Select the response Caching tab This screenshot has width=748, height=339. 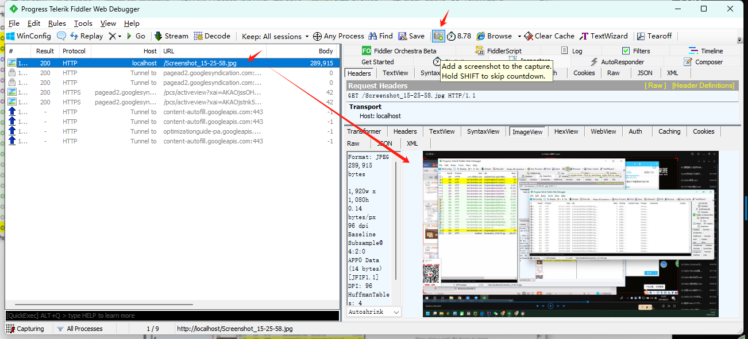tap(669, 131)
